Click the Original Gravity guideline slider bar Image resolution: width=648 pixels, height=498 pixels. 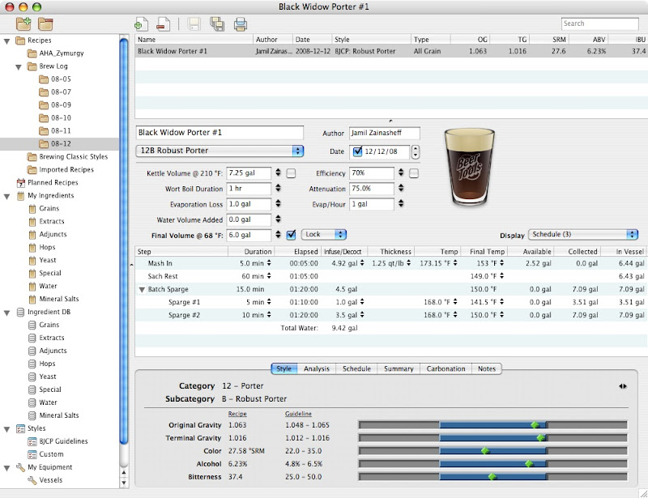point(492,425)
